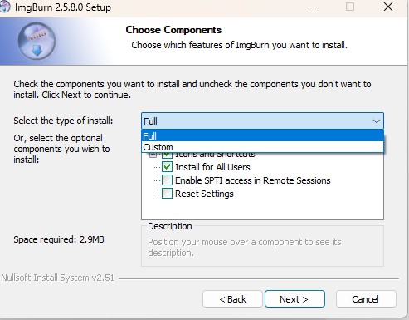This screenshot has width=409, height=320.
Task: Click the Space required: 2.9MB text
Action: coord(59,239)
